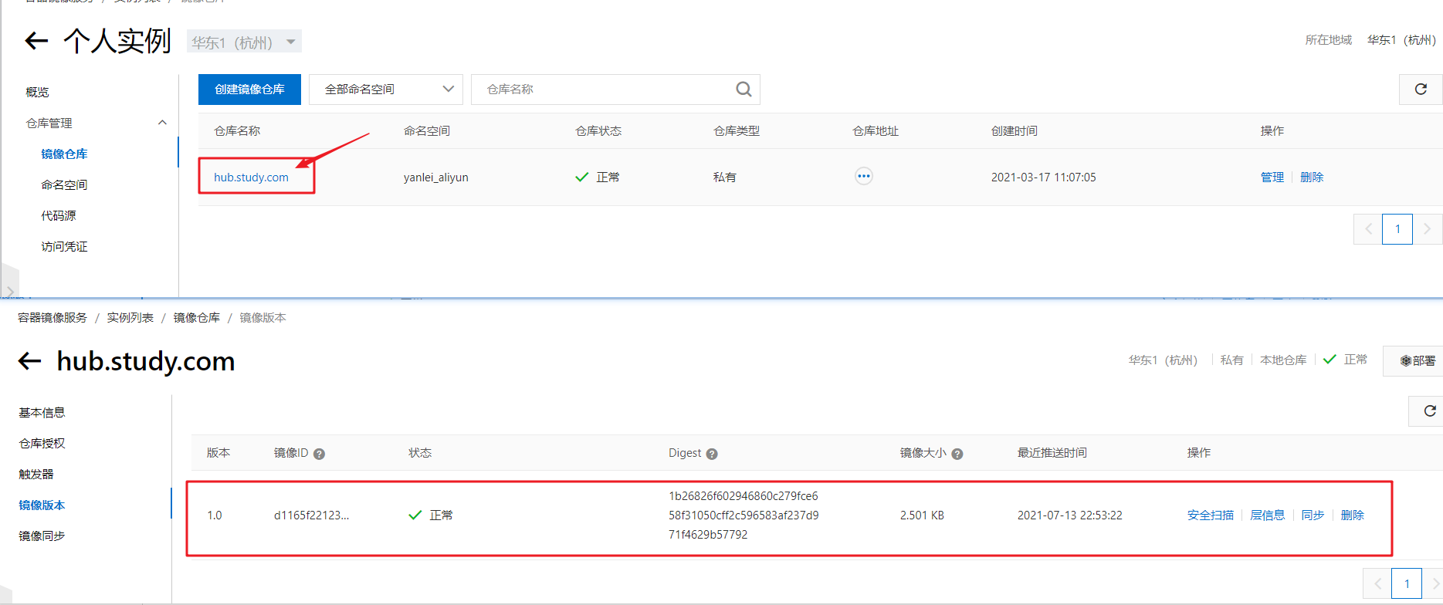The width and height of the screenshot is (1443, 605).
Task: Click the 私有 repository type cell
Action: [725, 177]
